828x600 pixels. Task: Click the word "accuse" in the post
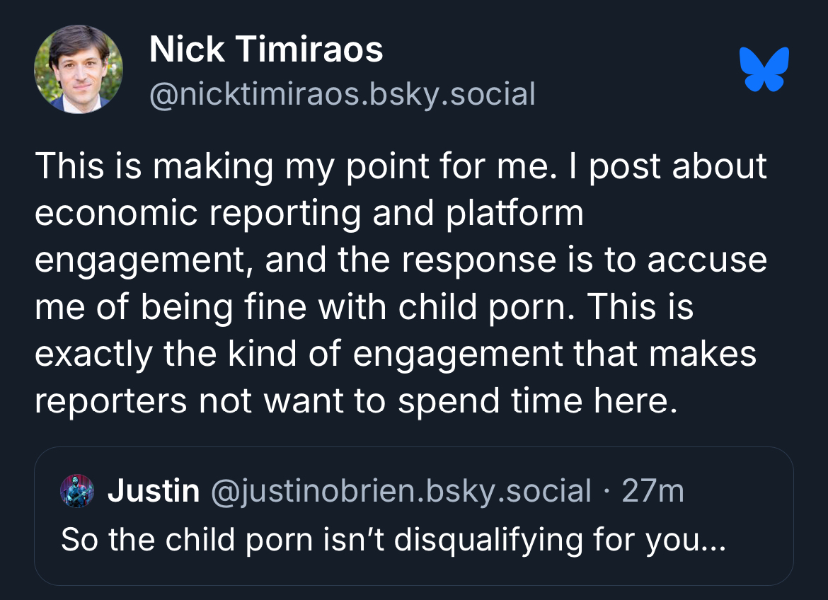coord(707,260)
